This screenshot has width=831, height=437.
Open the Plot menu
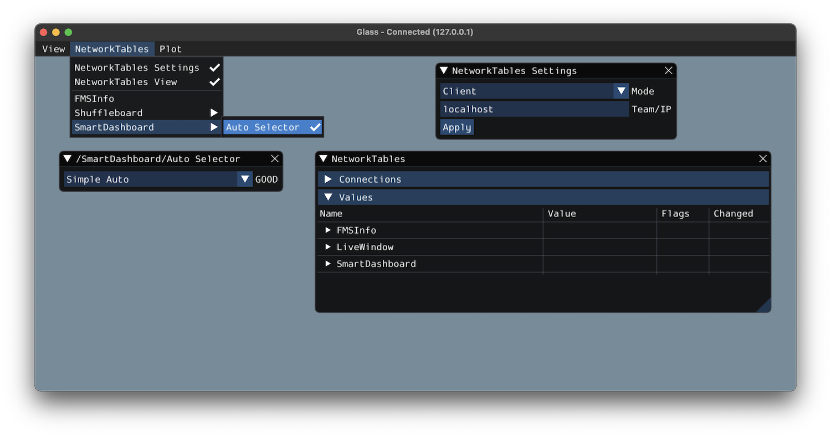(170, 49)
